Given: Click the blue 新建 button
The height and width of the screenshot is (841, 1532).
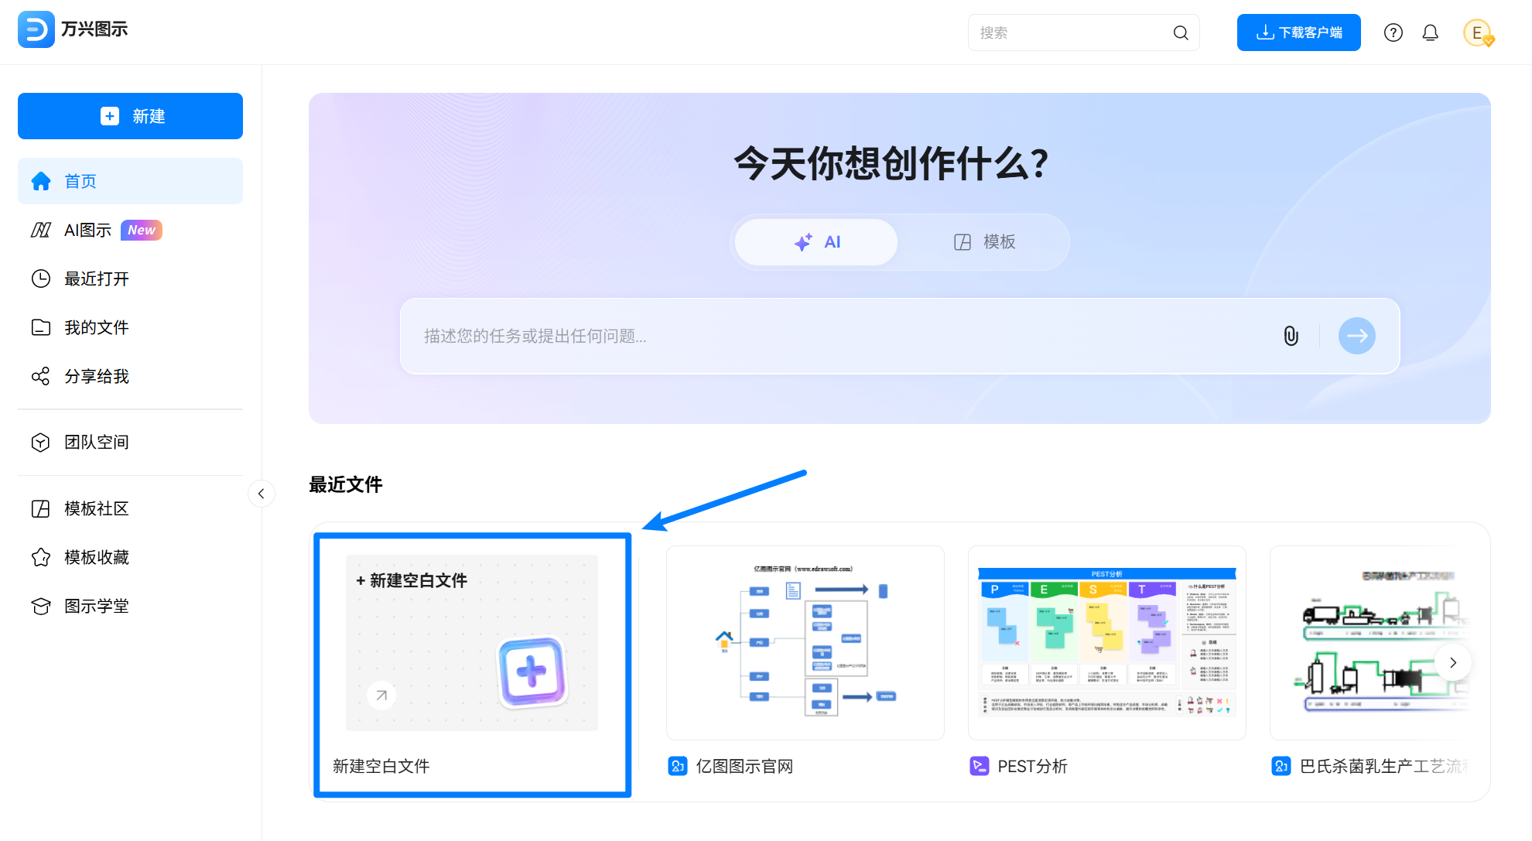Looking at the screenshot, I should pos(130,116).
